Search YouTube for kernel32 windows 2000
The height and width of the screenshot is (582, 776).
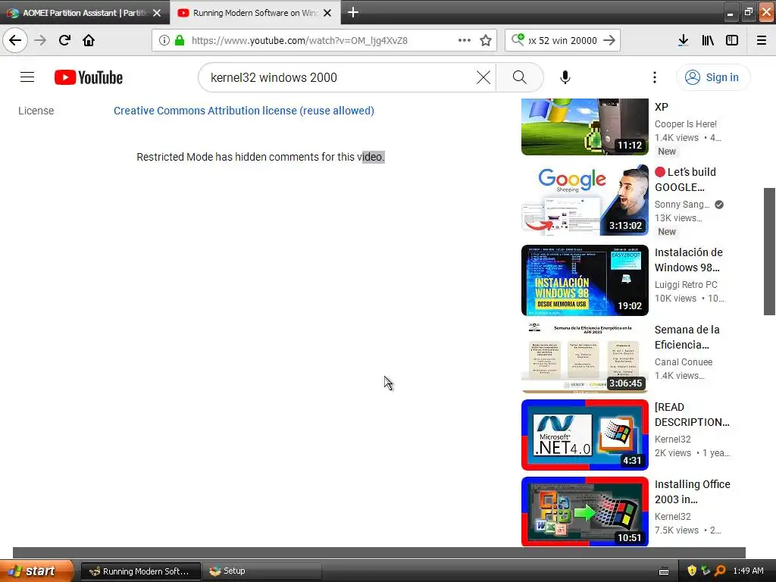point(520,77)
